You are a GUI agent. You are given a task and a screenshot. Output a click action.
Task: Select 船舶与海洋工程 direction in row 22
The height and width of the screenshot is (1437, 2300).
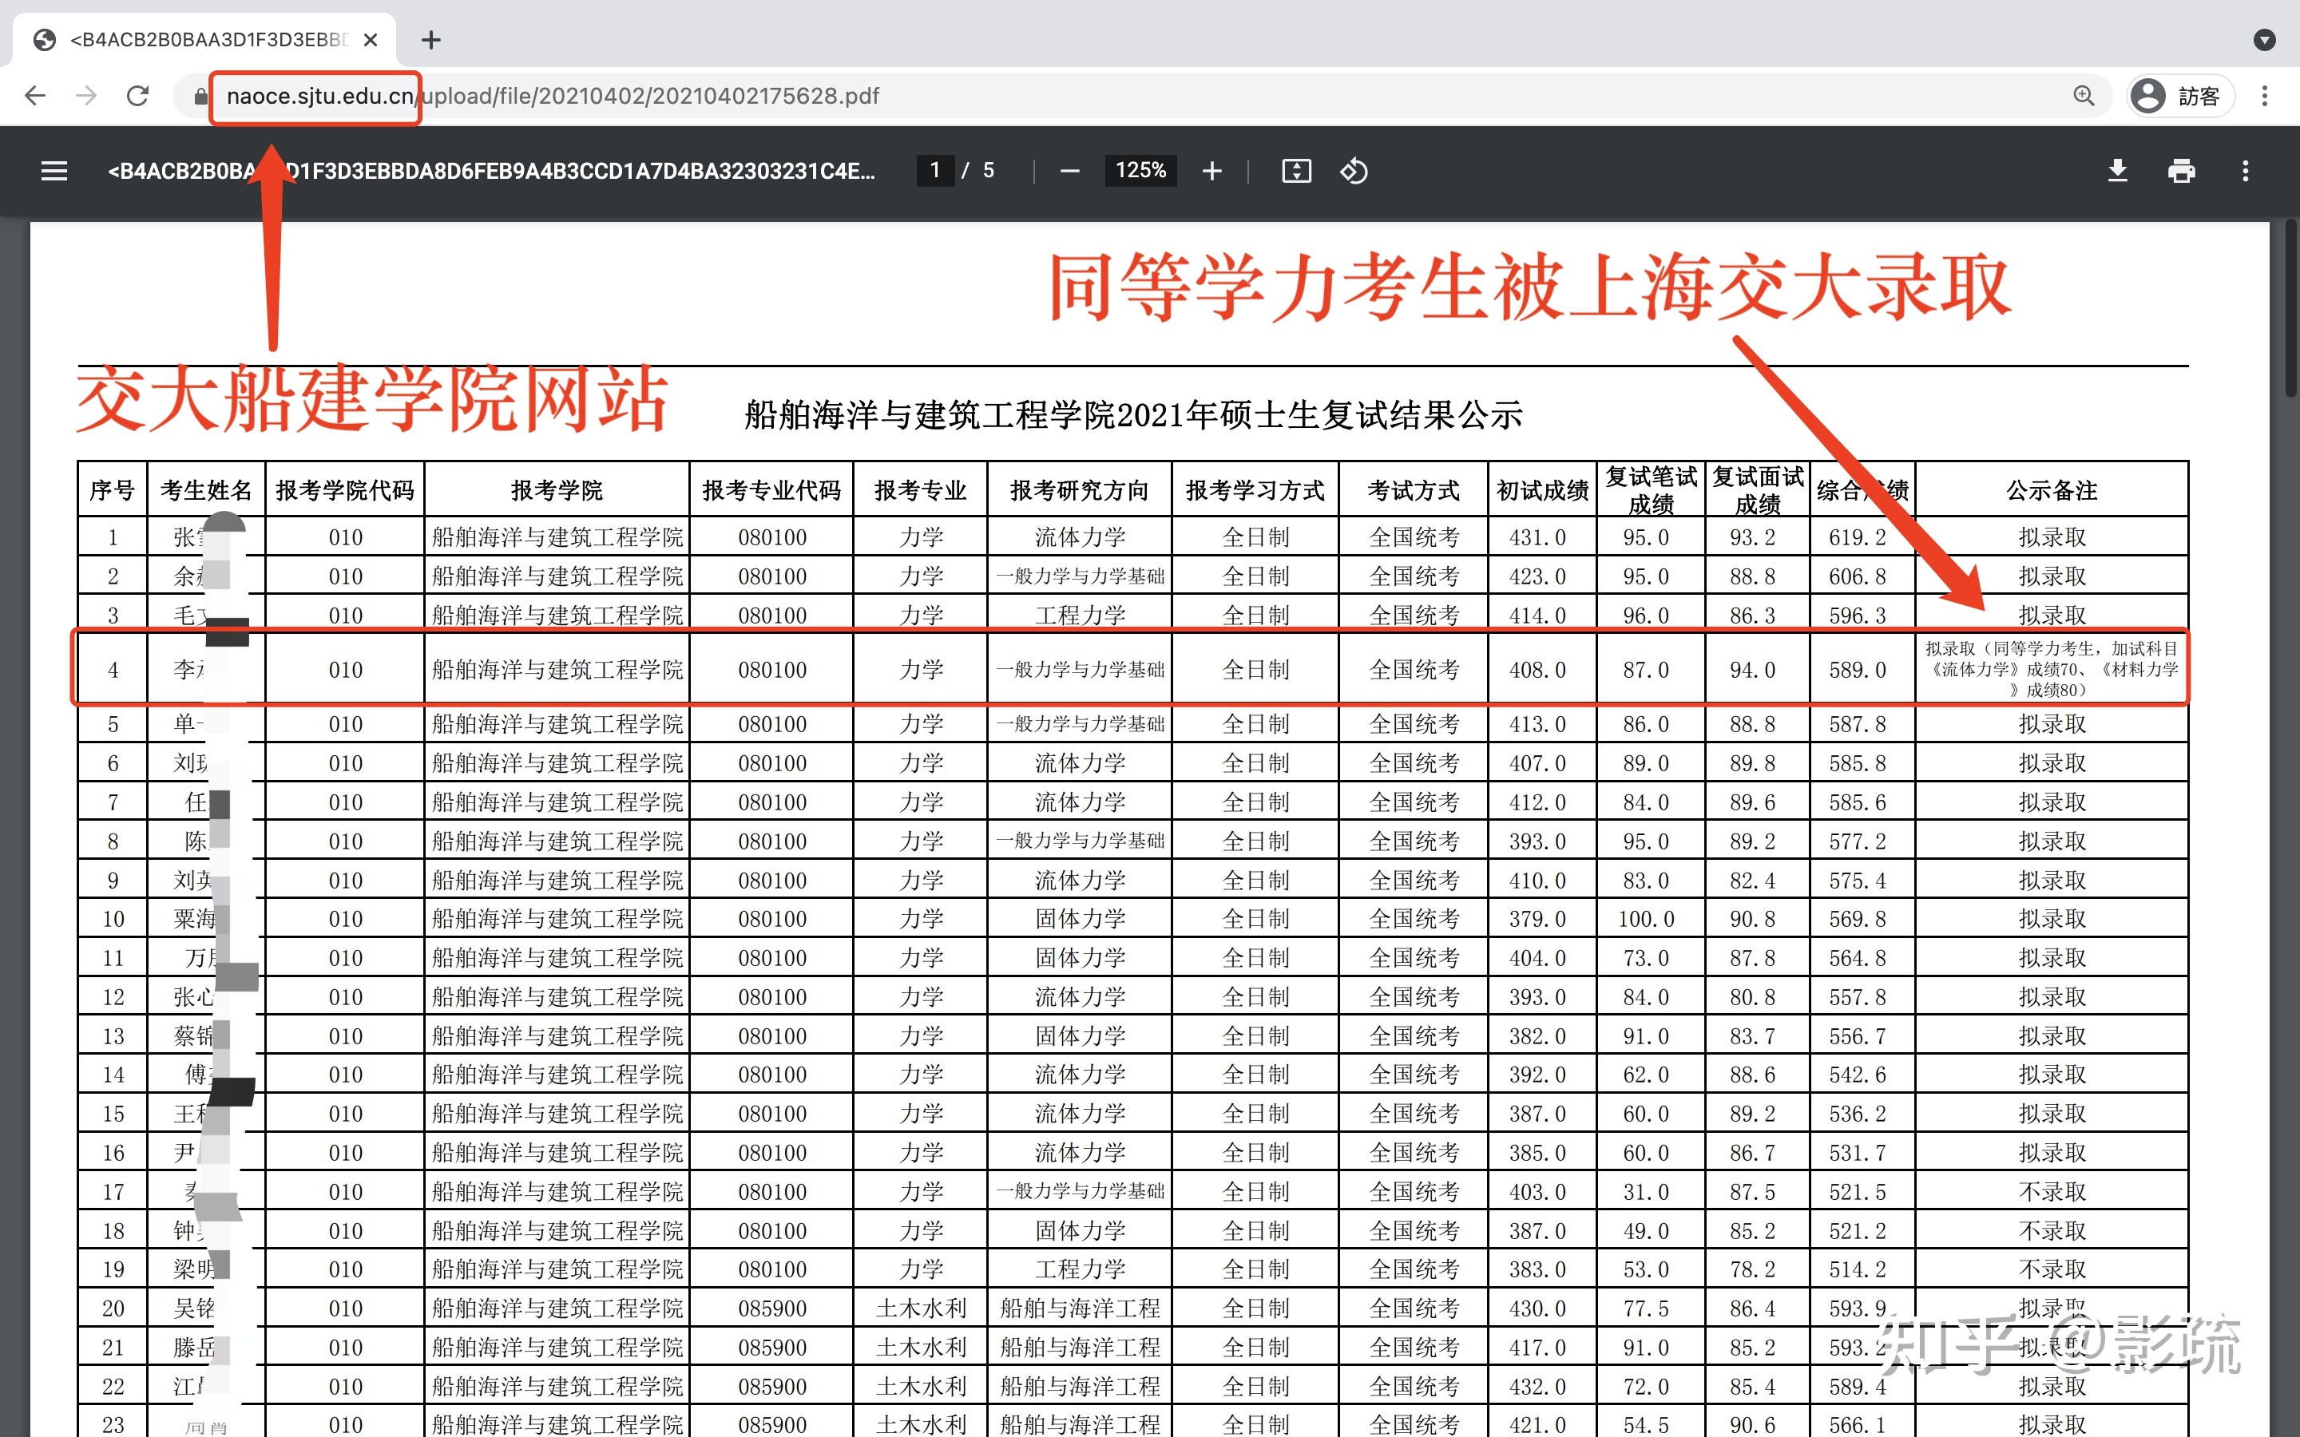tap(1080, 1387)
